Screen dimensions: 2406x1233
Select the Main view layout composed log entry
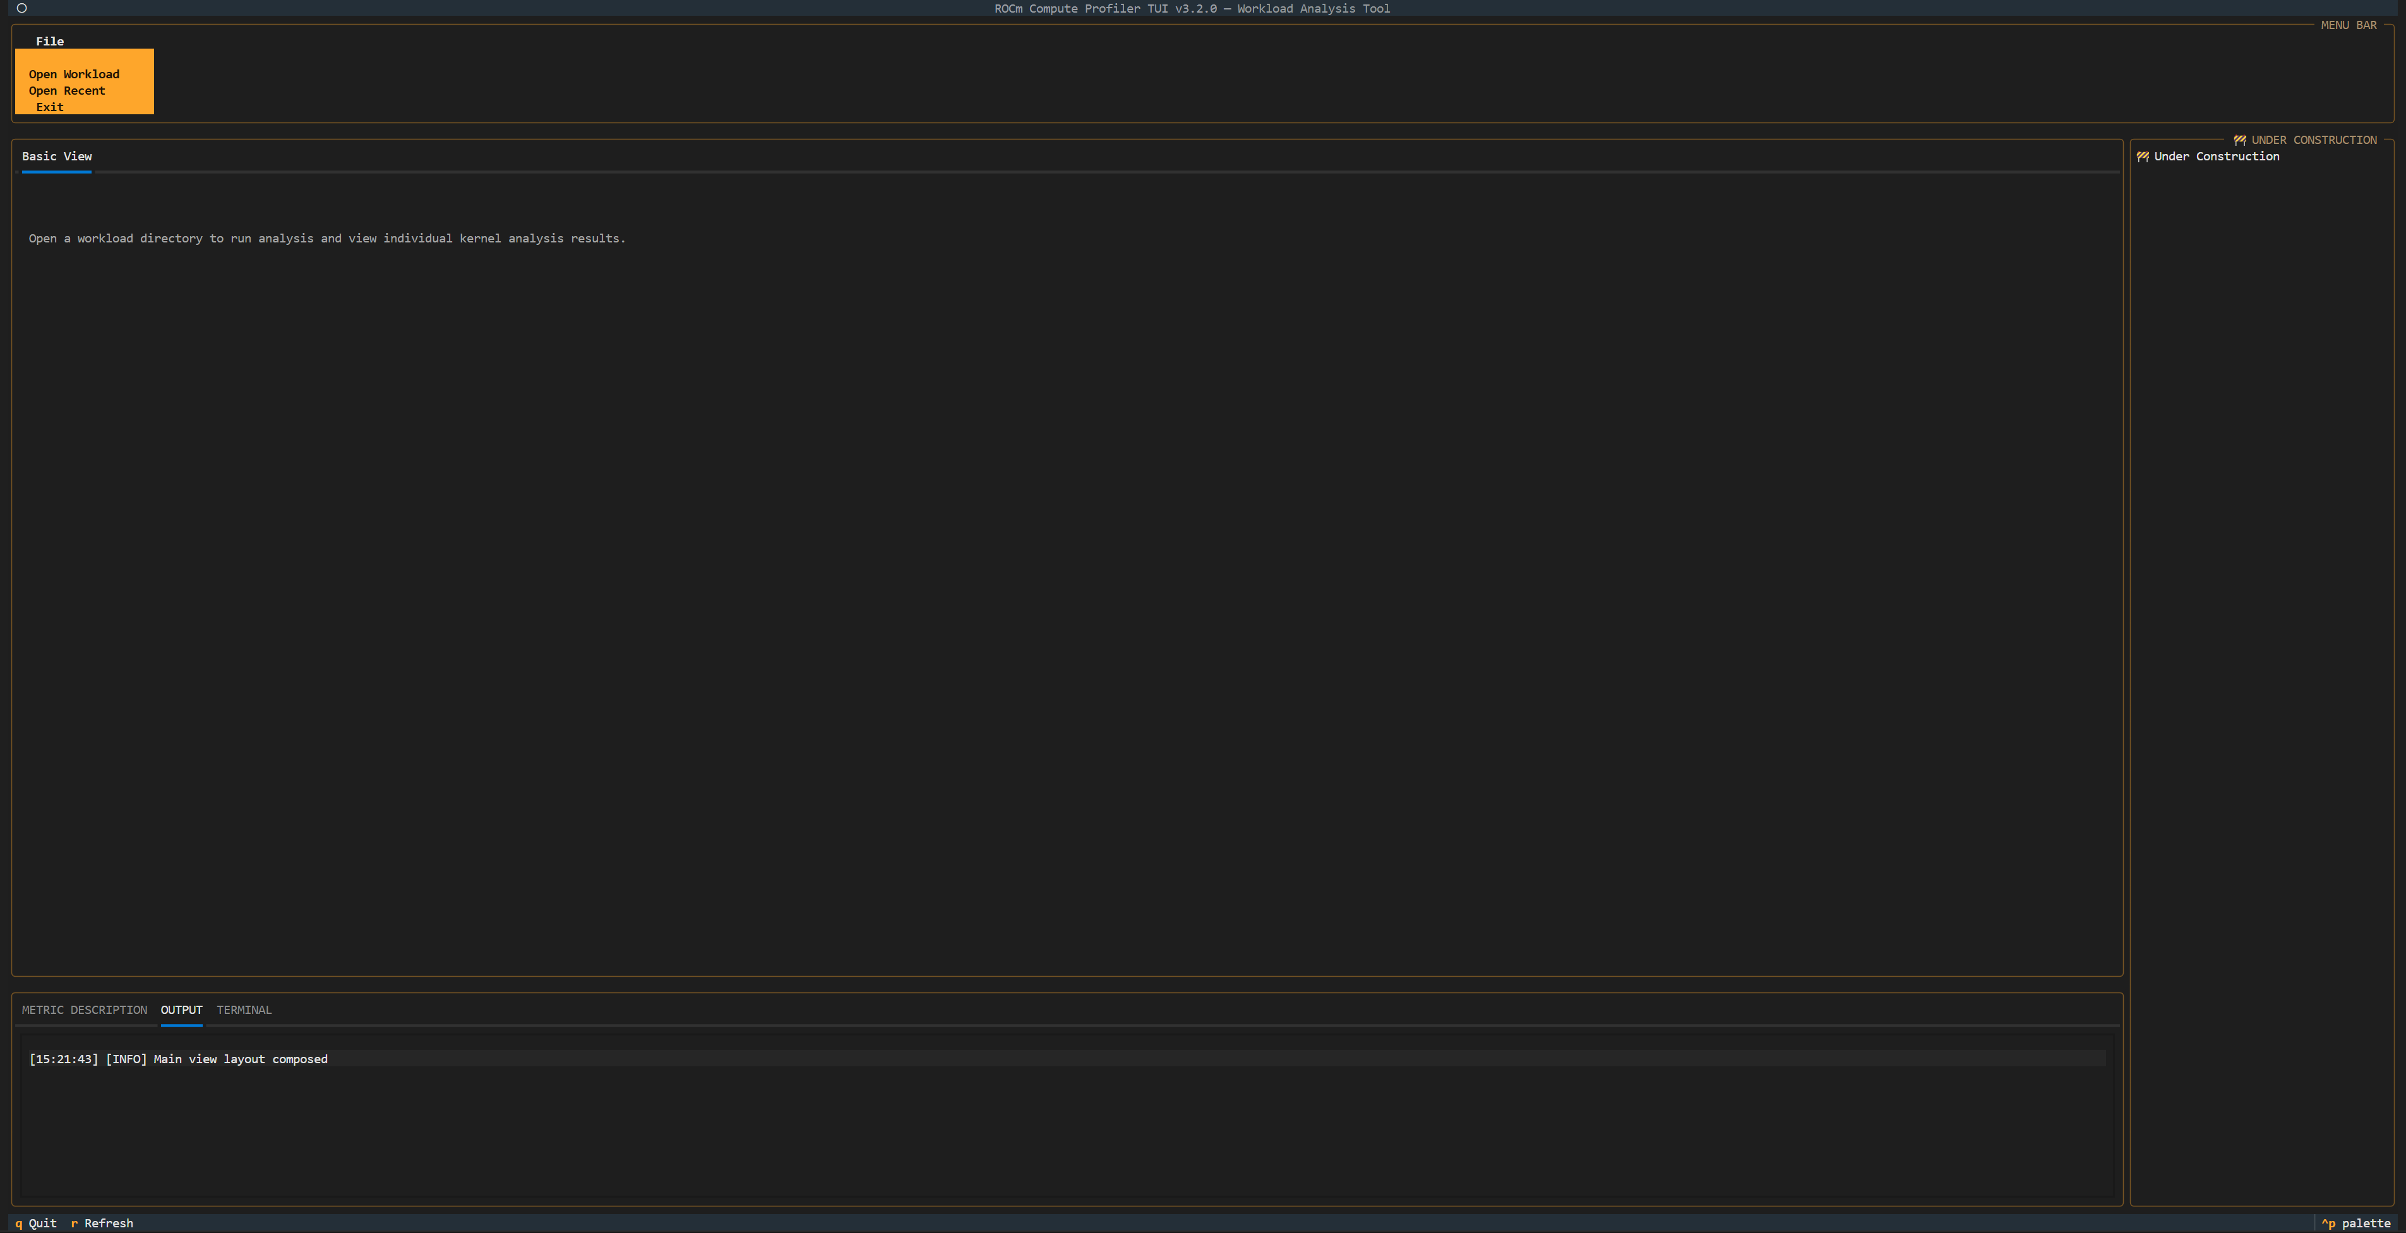(178, 1059)
